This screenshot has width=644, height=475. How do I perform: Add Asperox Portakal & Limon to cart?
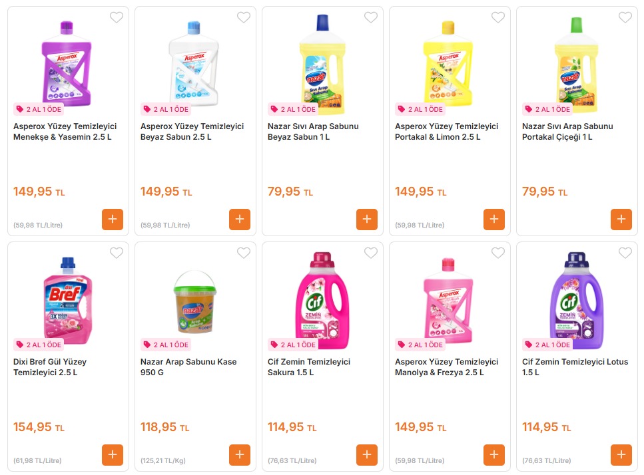point(494,220)
